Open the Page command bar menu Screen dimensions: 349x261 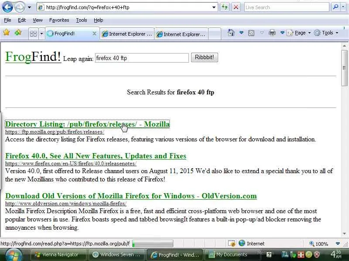coord(299,33)
